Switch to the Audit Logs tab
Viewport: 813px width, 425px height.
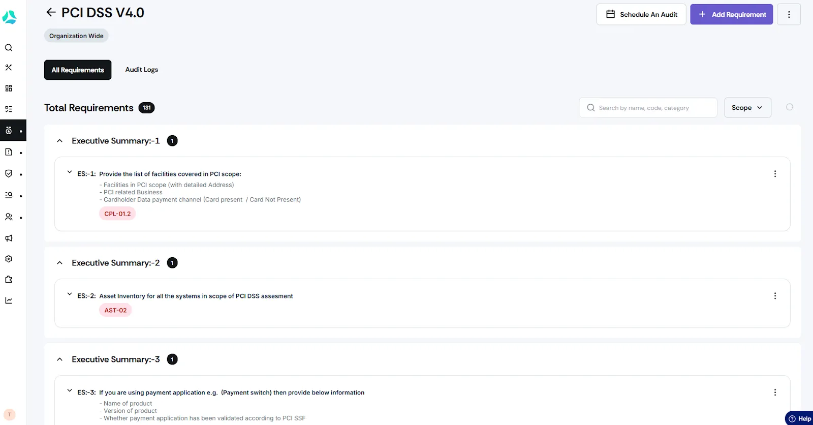(142, 70)
